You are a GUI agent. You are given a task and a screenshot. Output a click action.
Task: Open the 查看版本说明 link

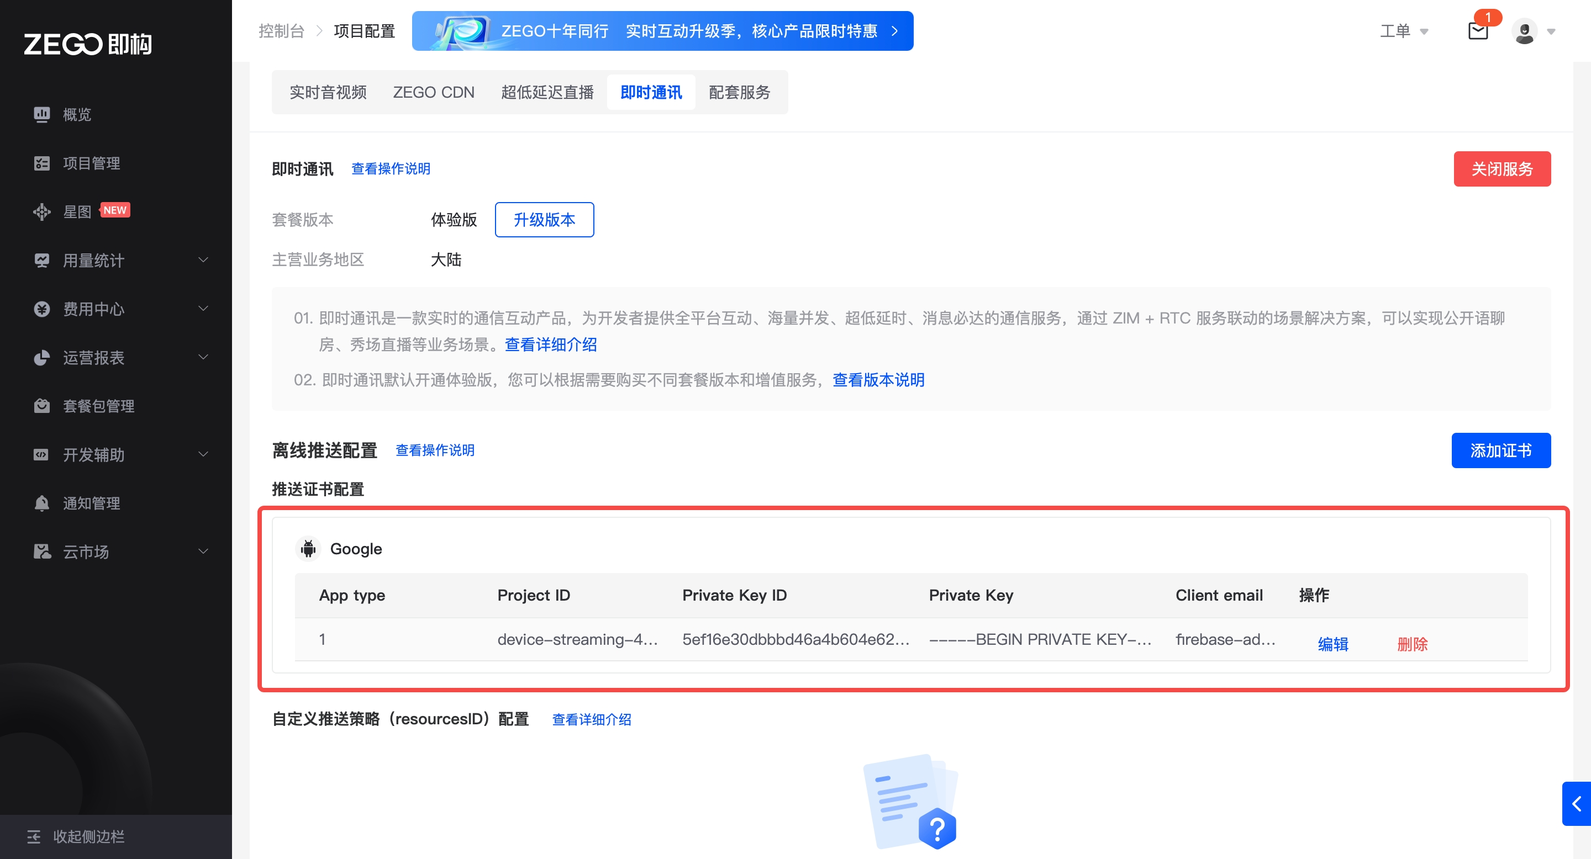(x=879, y=379)
